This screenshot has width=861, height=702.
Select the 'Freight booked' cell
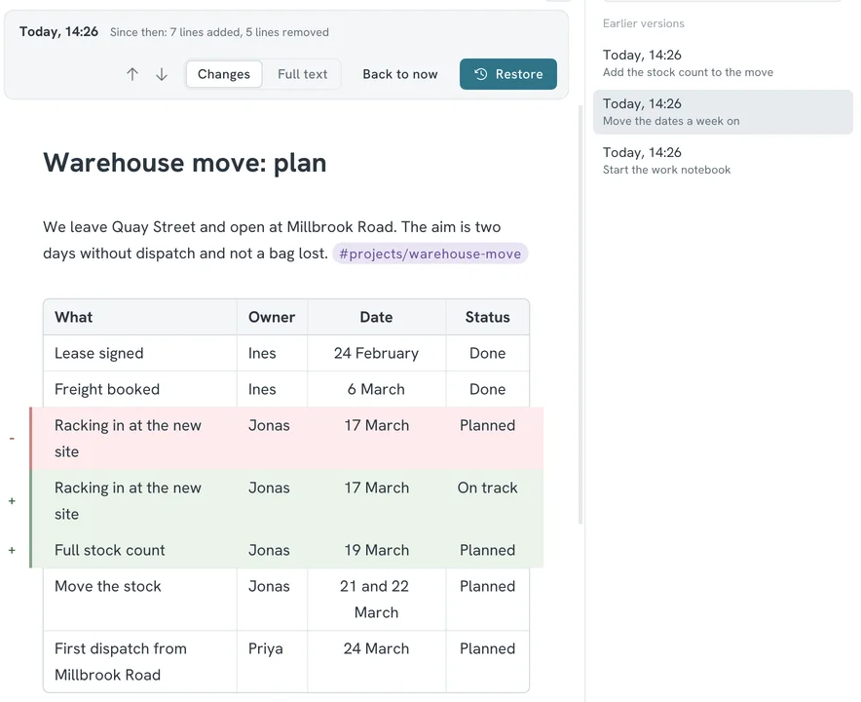pos(140,389)
